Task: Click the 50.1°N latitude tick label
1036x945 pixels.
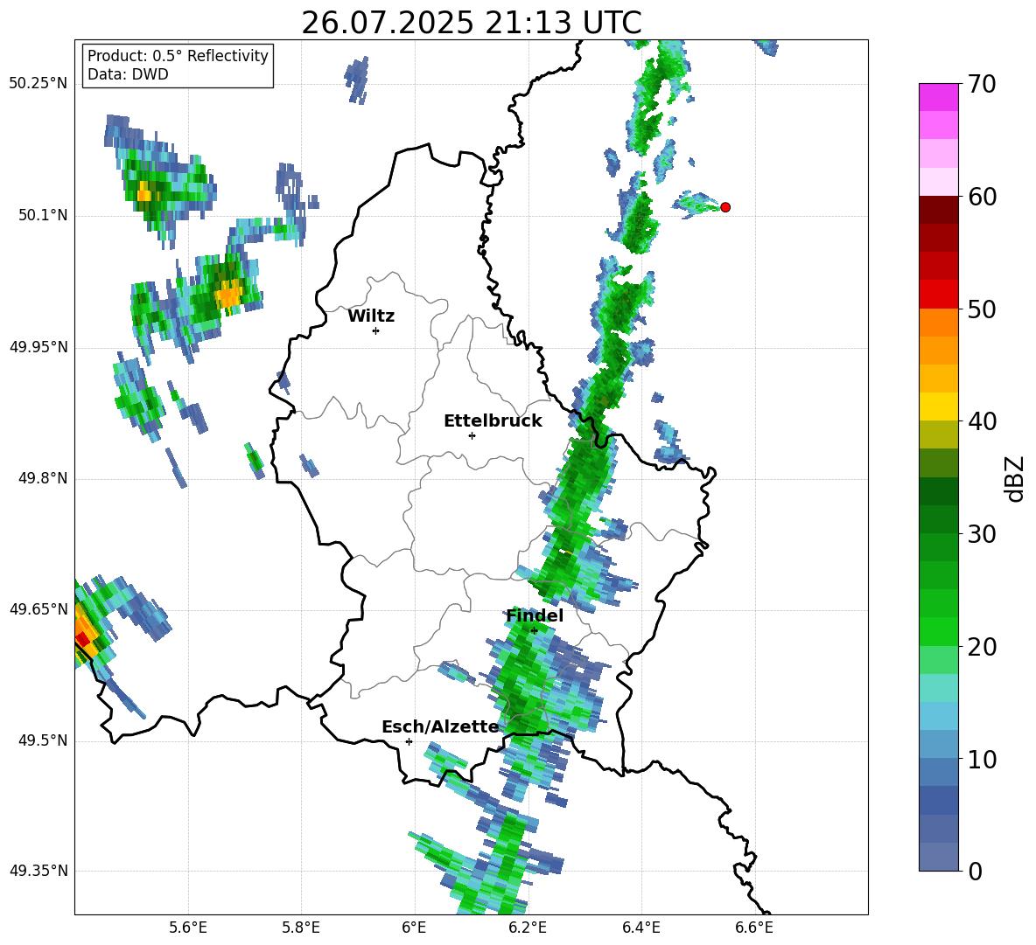Action: pyautogui.click(x=43, y=215)
